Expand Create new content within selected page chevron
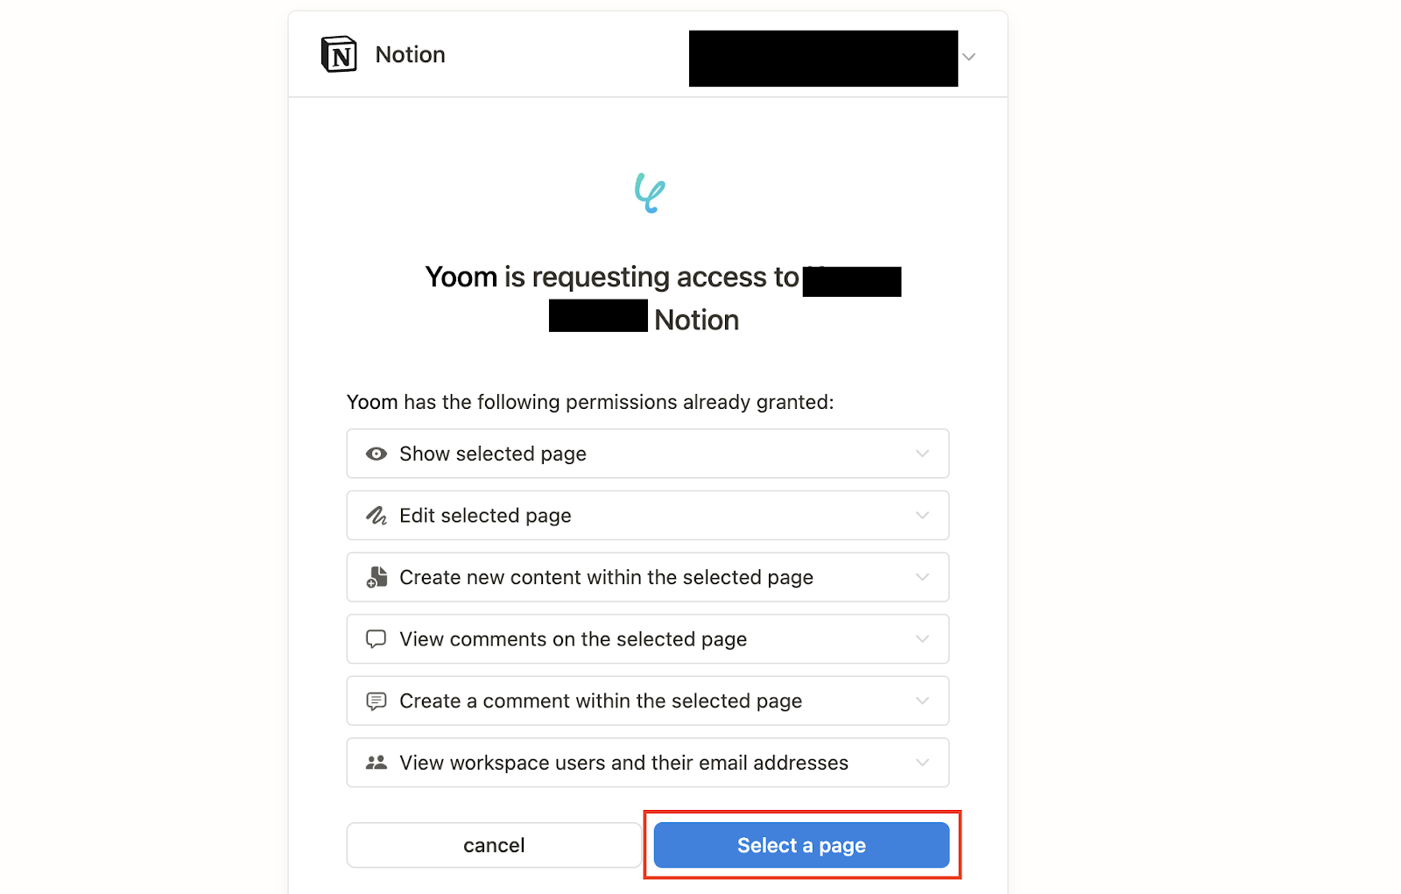Screen dimensions: 1401x894 [x=922, y=577]
